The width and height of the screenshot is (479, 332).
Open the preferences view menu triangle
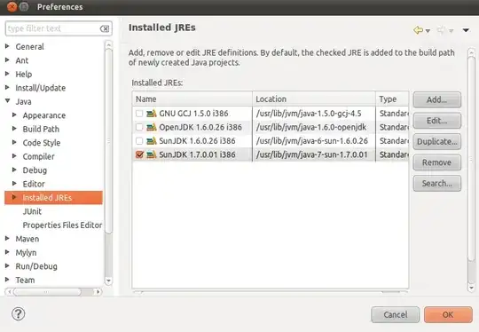tap(466, 30)
